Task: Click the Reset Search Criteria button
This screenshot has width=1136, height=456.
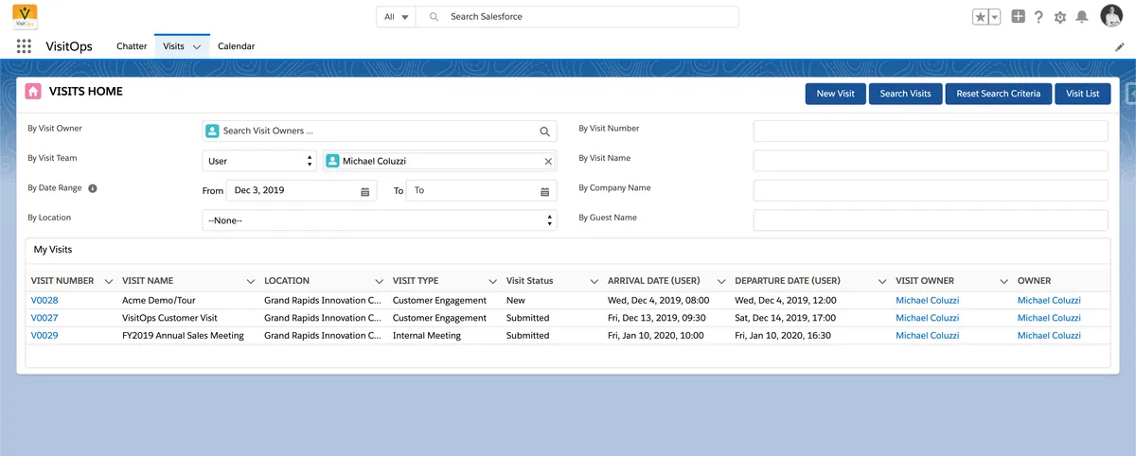Action: 998,94
